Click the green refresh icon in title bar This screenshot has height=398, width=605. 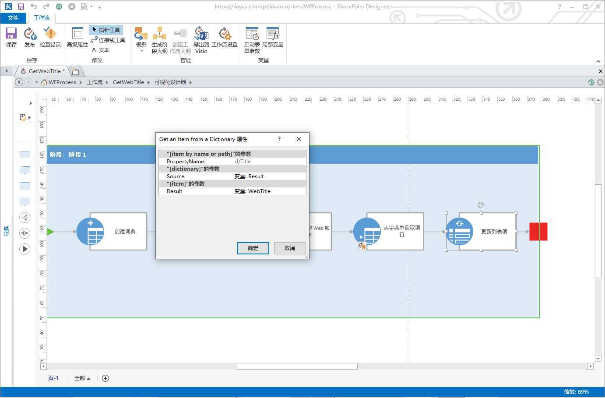tap(59, 7)
